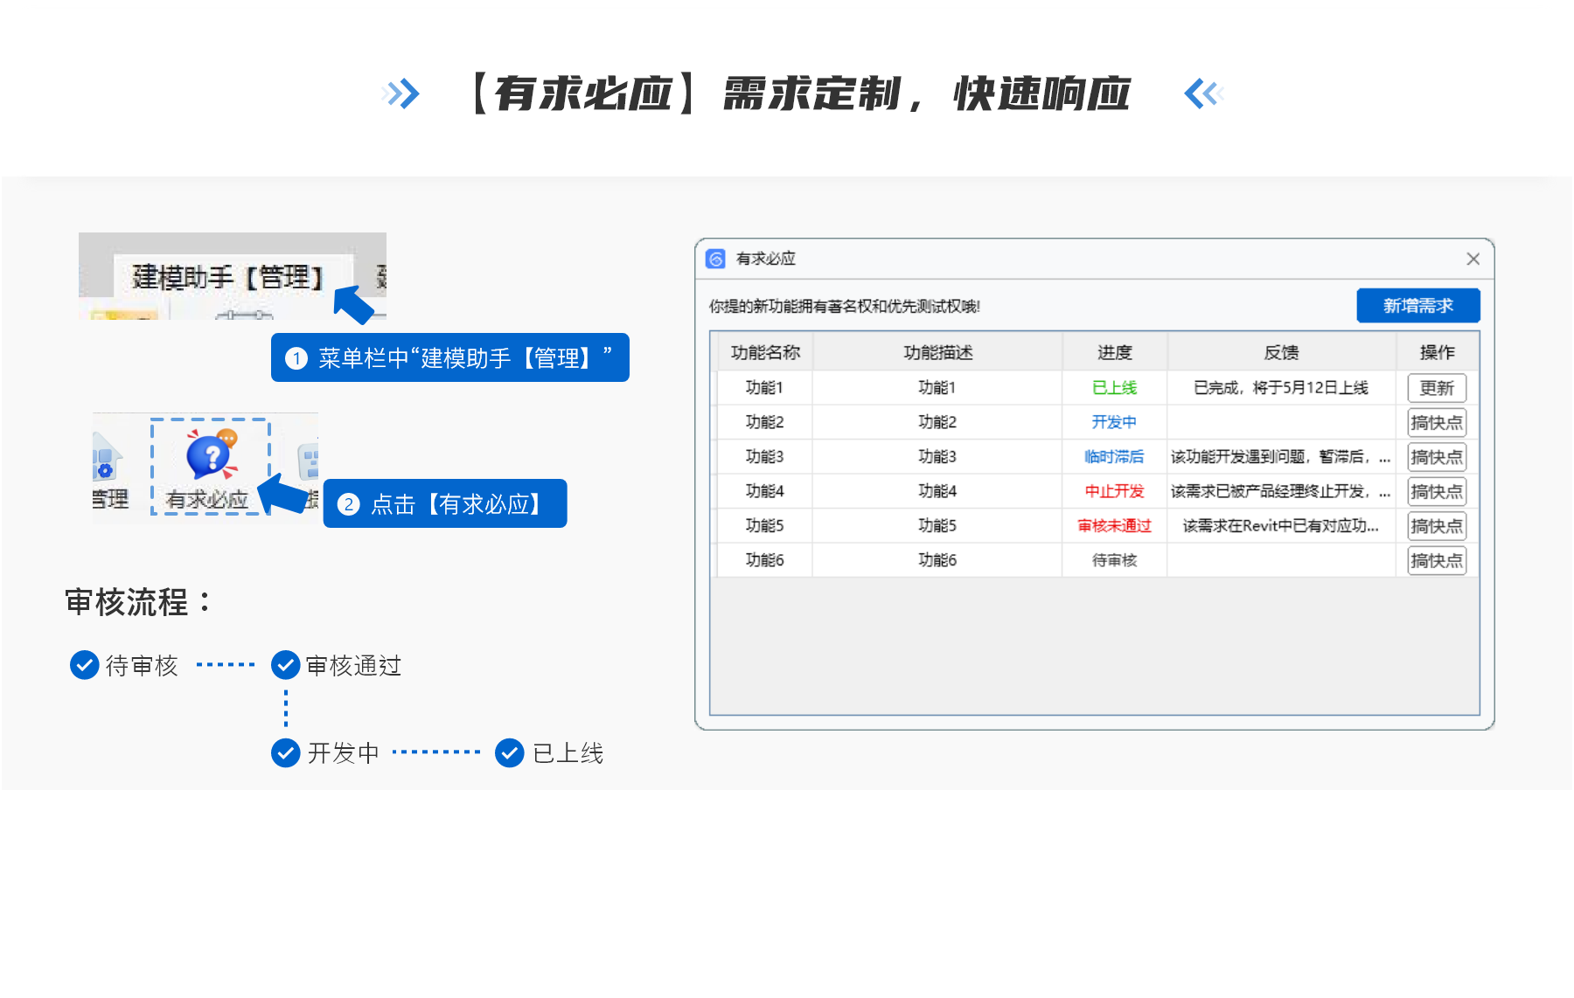Close the 有求必应 dialog window
The width and height of the screenshot is (1574, 998).
coord(1473,259)
